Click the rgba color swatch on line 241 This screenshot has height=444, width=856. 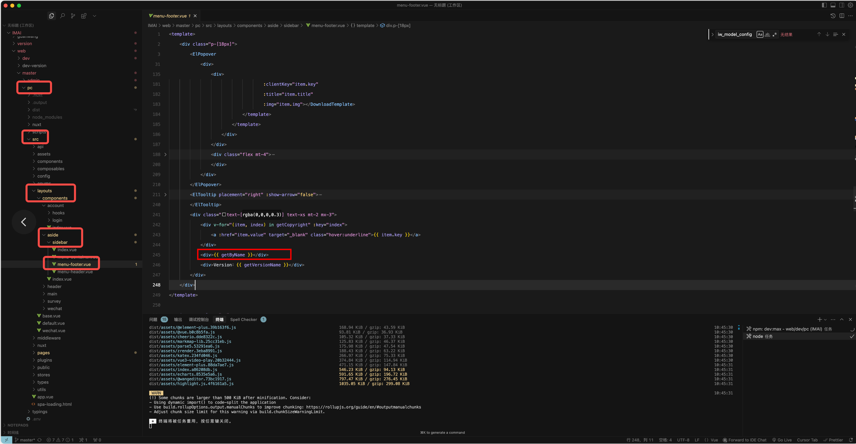[224, 215]
